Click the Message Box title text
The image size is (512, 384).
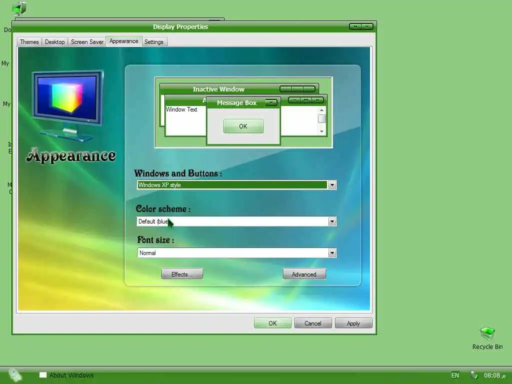click(x=236, y=103)
